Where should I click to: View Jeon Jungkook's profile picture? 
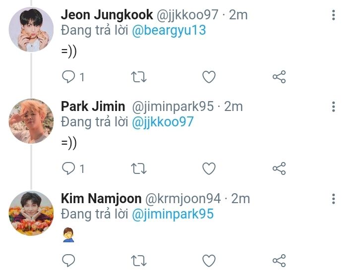(31, 29)
